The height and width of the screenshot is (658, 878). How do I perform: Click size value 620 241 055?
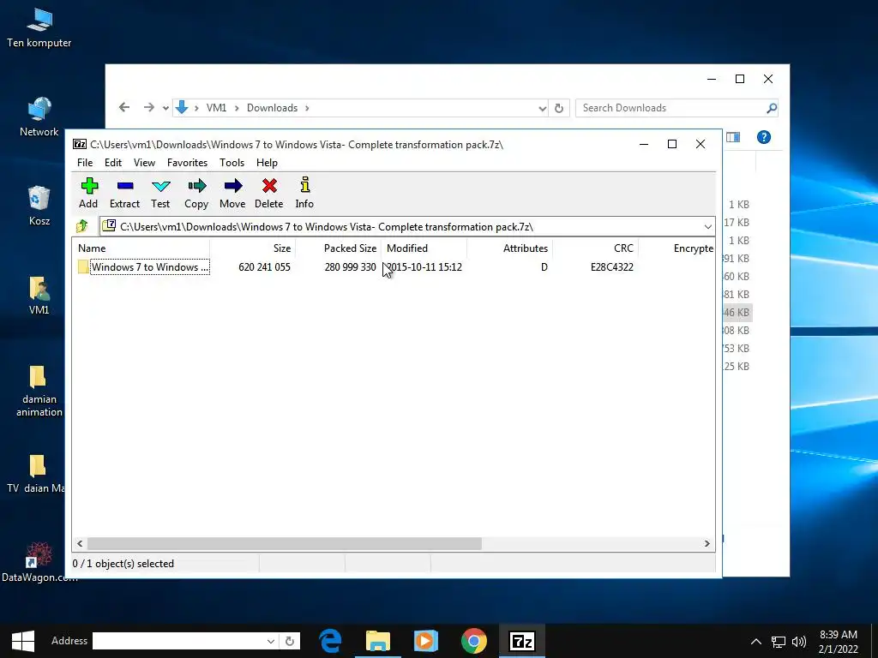pos(264,267)
